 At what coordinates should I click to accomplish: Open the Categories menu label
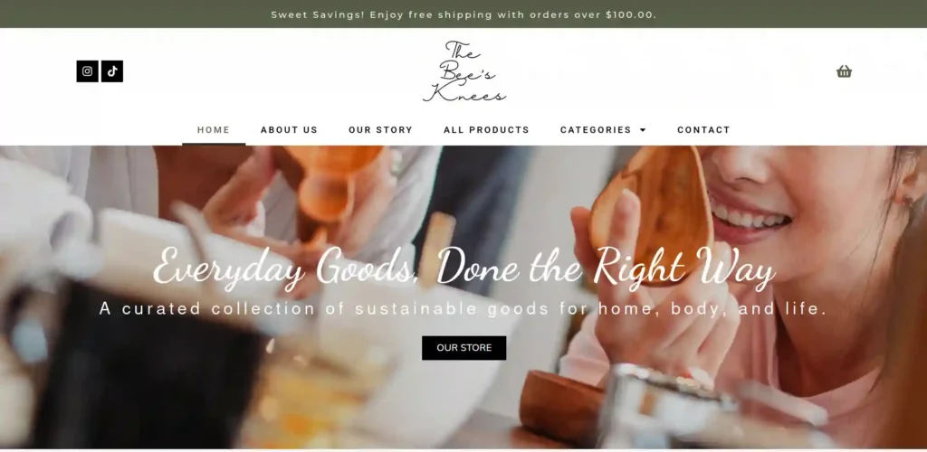coord(596,130)
